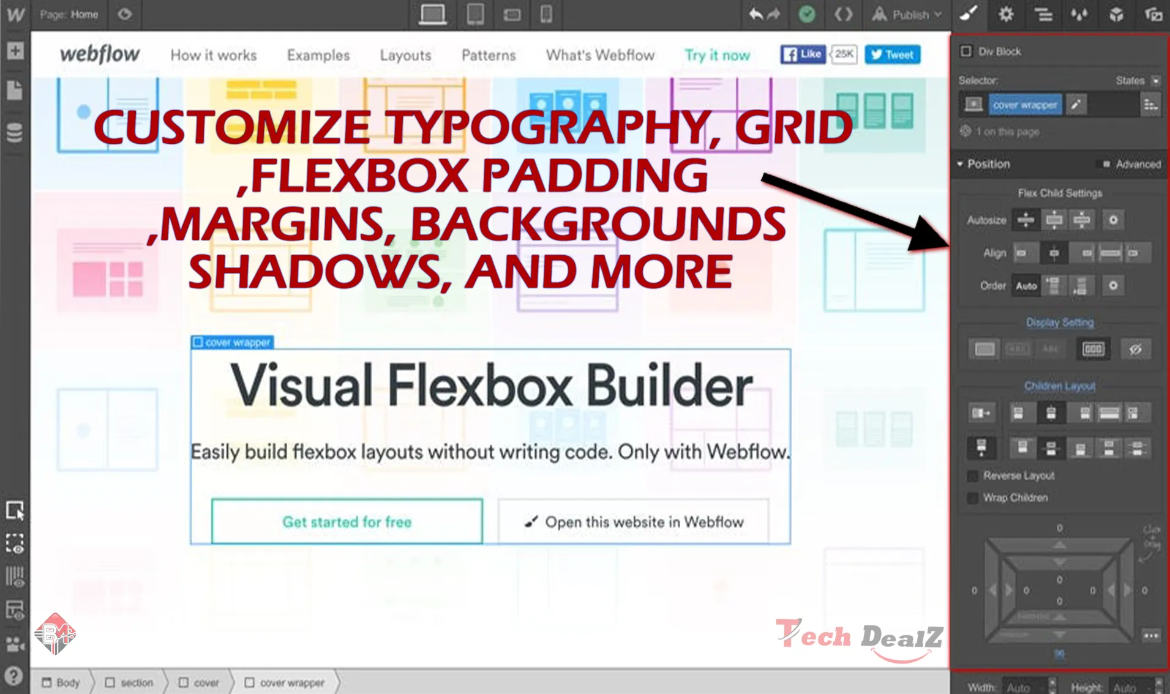Click 'Open this website in Webflow' button
The image size is (1170, 694).
(x=633, y=521)
